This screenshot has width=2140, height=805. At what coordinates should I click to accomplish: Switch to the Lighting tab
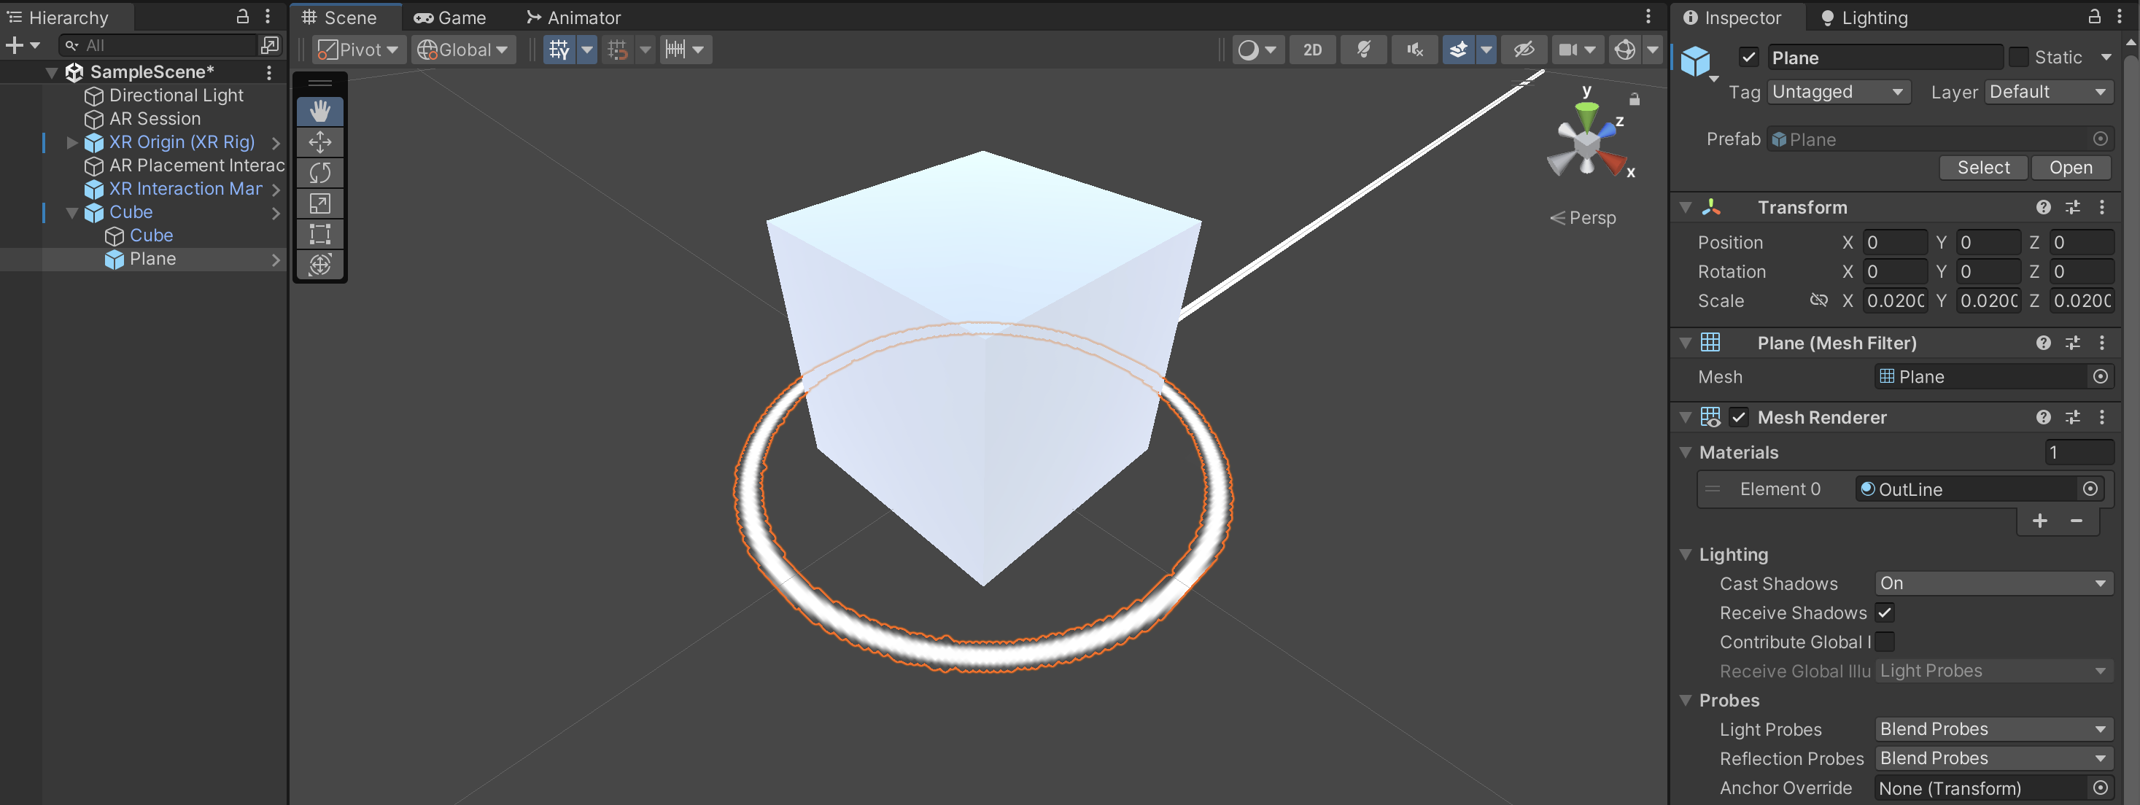click(x=1864, y=17)
